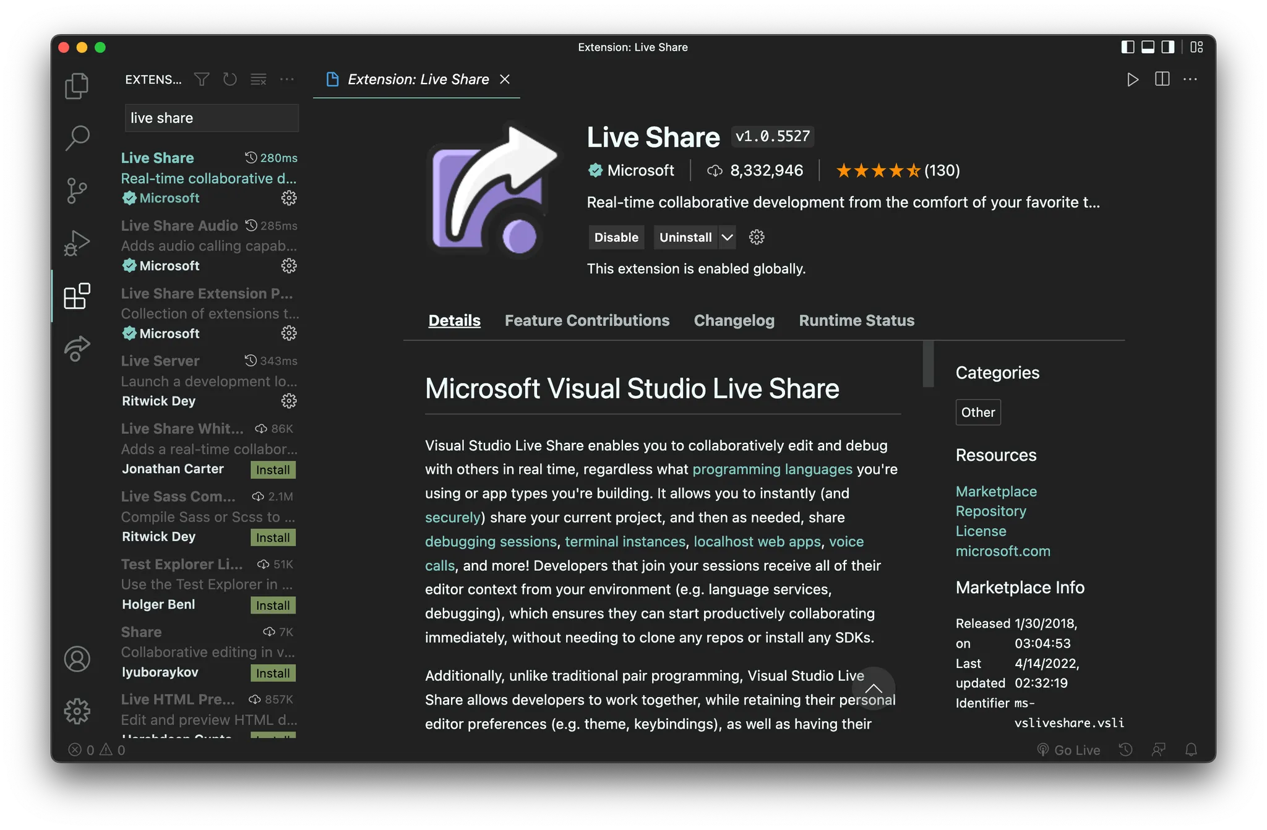Toggle the bottom panel layout button
This screenshot has height=830, width=1267.
click(1148, 47)
